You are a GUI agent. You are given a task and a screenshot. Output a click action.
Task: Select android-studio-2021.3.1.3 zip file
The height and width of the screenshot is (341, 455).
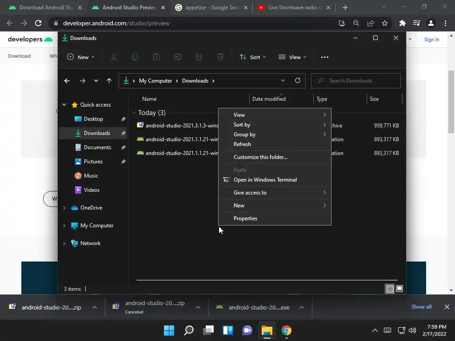178,125
